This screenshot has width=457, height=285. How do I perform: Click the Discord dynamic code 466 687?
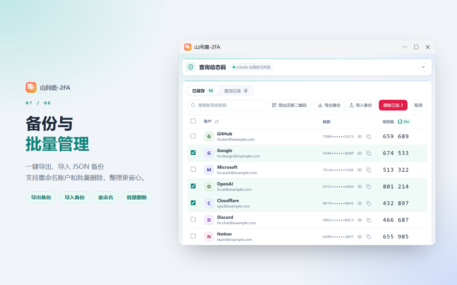click(396, 220)
